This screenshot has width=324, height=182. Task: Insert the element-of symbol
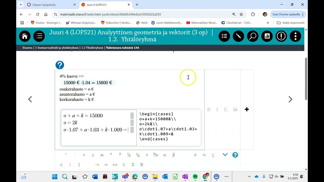[124, 165]
